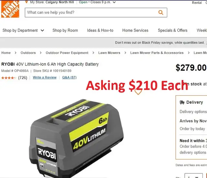This screenshot has height=178, width=207.
Task: Open the Shop by Department dropdown
Action: (23, 30)
